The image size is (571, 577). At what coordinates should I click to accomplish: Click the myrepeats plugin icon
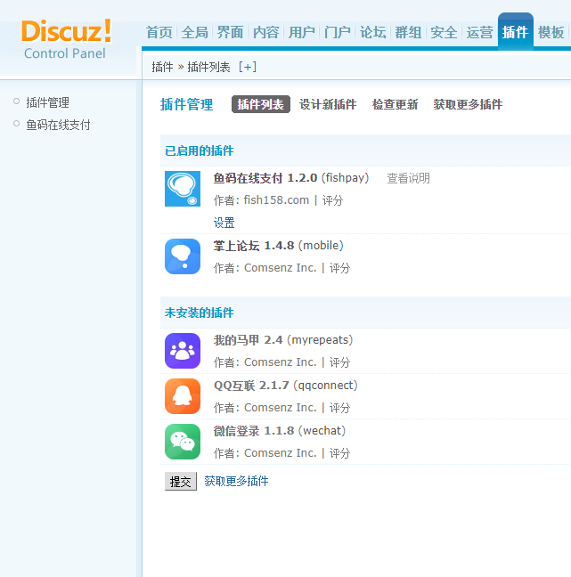tap(183, 351)
